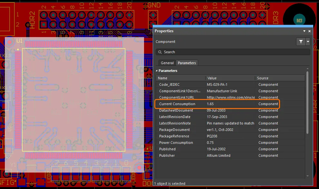Screen dimensions: 319x189
Task: Close the Properties panel
Action: tap(310, 31)
